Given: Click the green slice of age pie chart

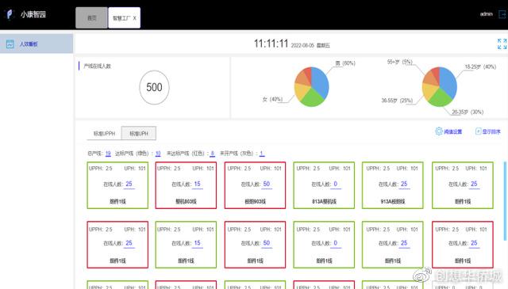Looking at the screenshot, I should click(439, 97).
